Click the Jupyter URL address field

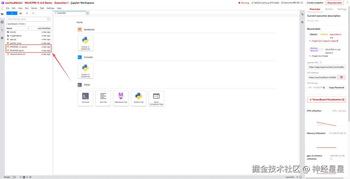326,67
